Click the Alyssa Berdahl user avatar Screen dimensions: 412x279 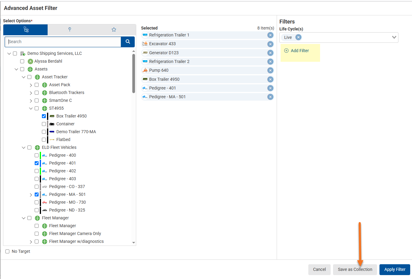[30, 61]
